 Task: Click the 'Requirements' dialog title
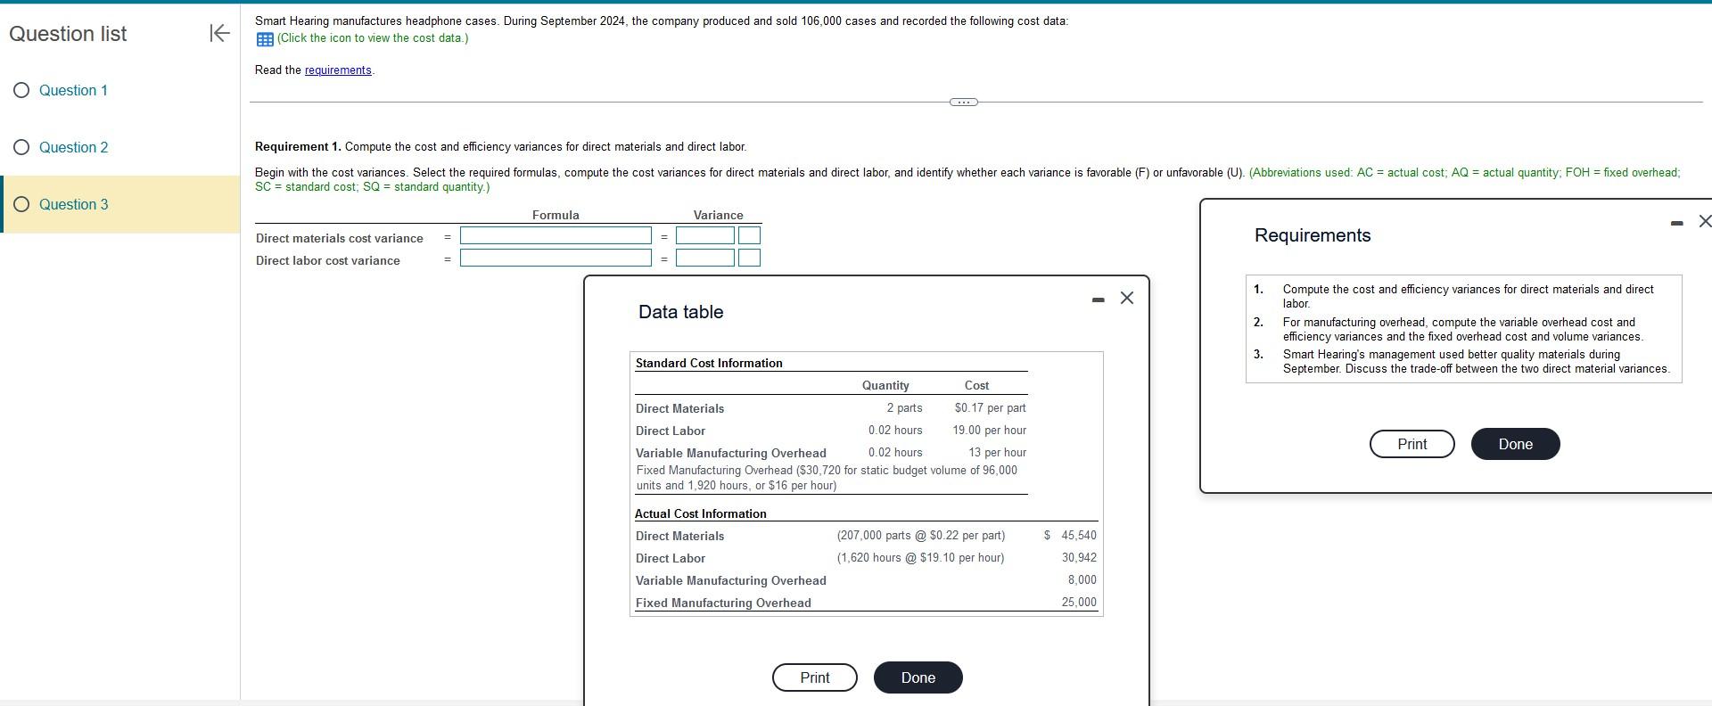[1313, 235]
